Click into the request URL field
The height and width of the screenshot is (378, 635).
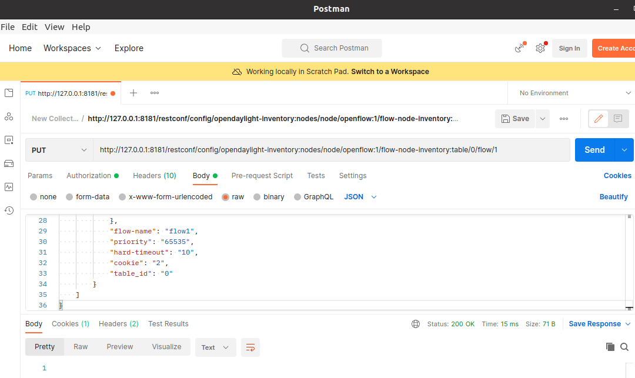(x=329, y=150)
